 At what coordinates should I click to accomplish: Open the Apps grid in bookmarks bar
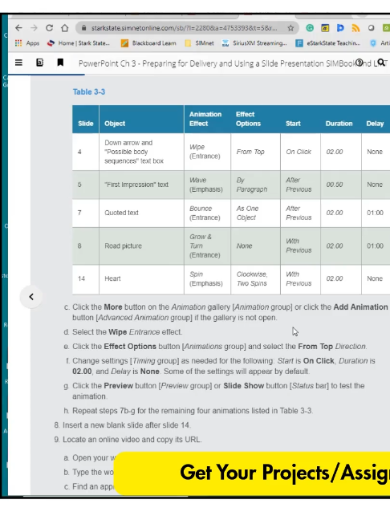pos(27,43)
